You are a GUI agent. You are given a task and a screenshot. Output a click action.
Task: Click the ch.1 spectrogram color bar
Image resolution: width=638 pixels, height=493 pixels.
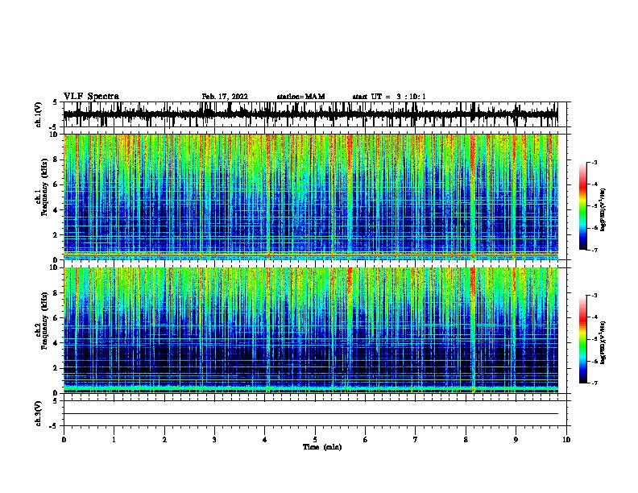click(x=583, y=206)
